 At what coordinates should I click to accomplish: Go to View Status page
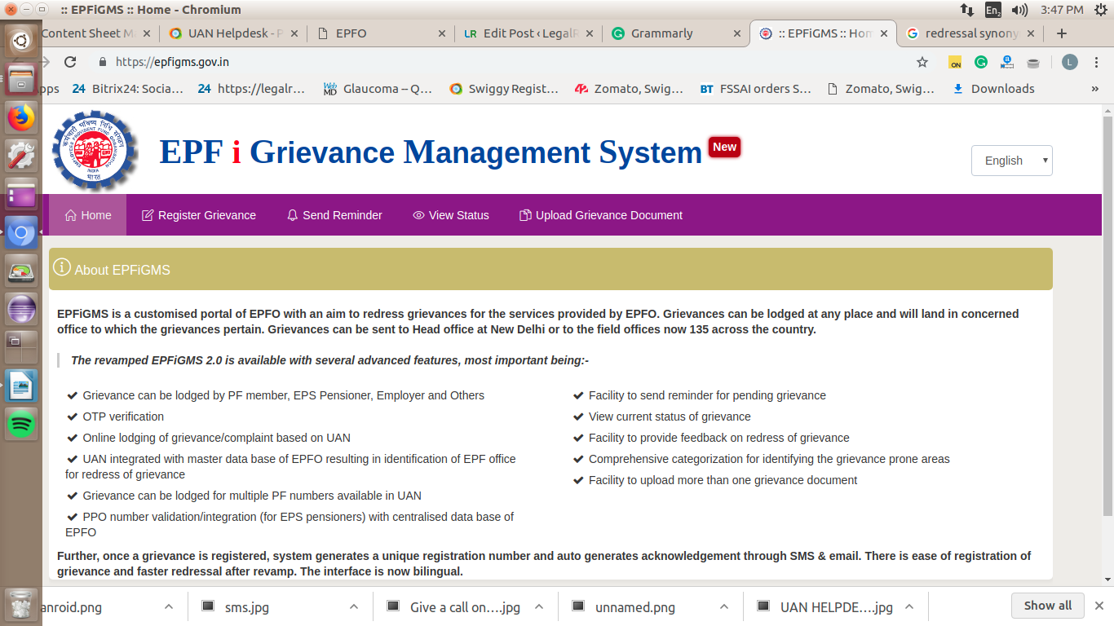[451, 215]
